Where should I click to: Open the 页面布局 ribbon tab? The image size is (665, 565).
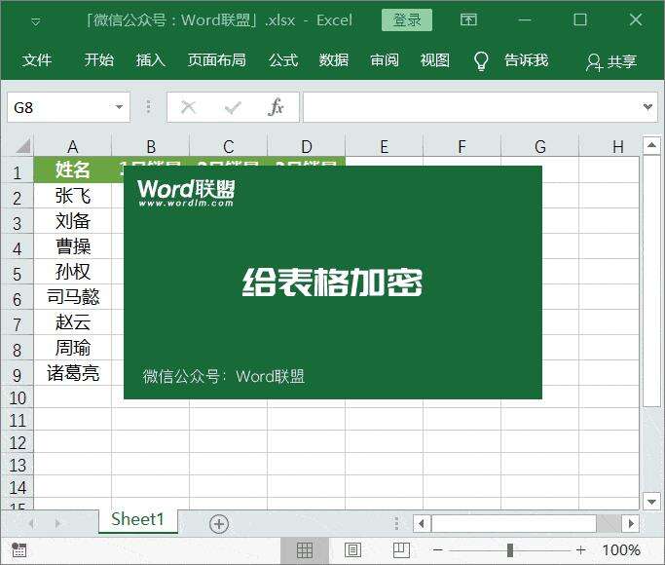click(x=217, y=60)
